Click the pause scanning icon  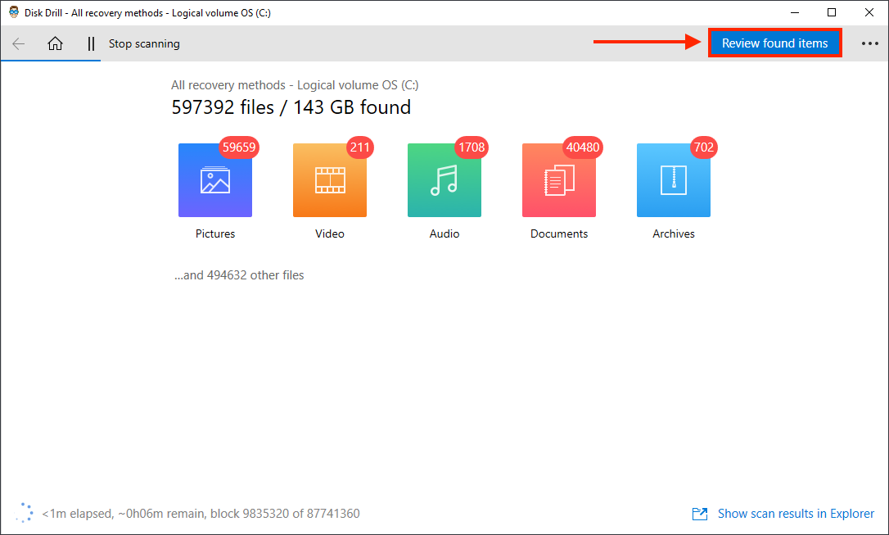point(91,43)
